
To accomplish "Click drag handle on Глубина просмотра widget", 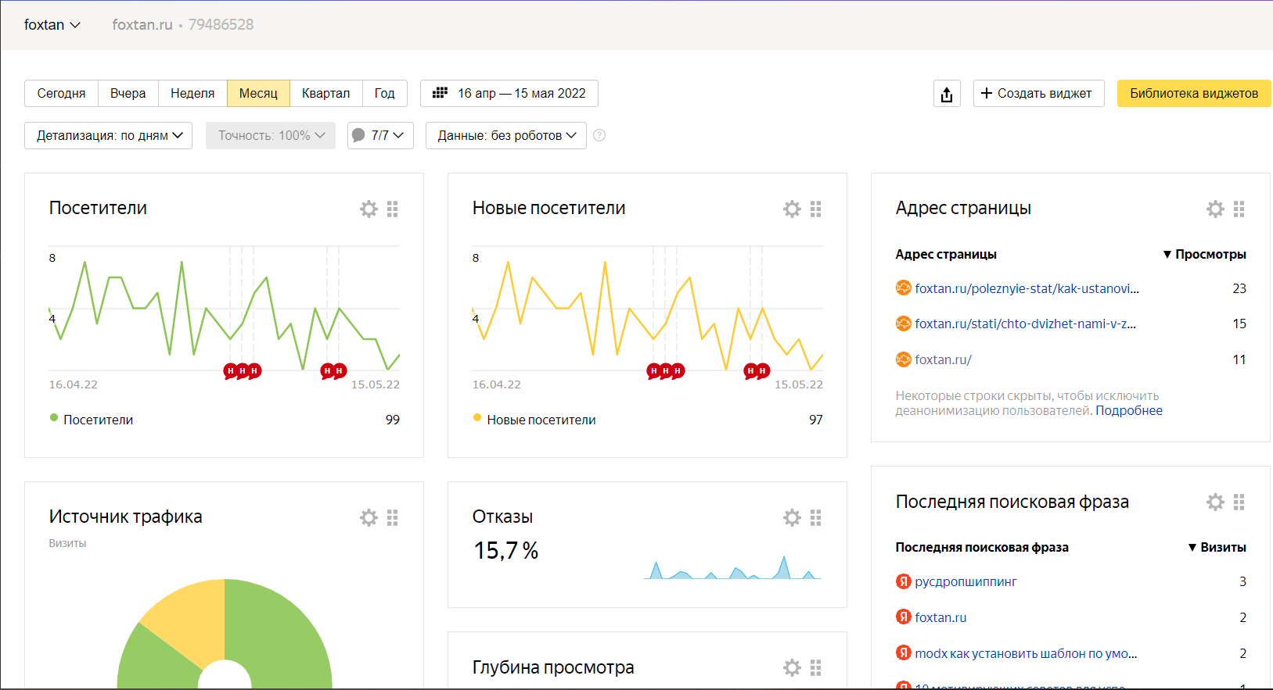I will coord(816,667).
